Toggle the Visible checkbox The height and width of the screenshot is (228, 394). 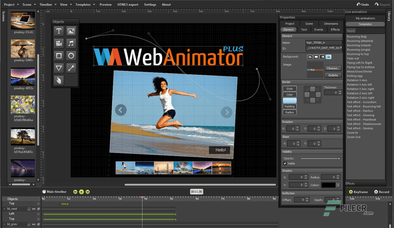285,163
